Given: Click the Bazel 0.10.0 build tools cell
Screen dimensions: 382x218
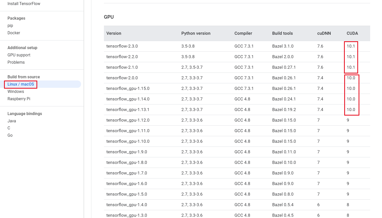Looking at the screenshot, I should pos(284,163).
